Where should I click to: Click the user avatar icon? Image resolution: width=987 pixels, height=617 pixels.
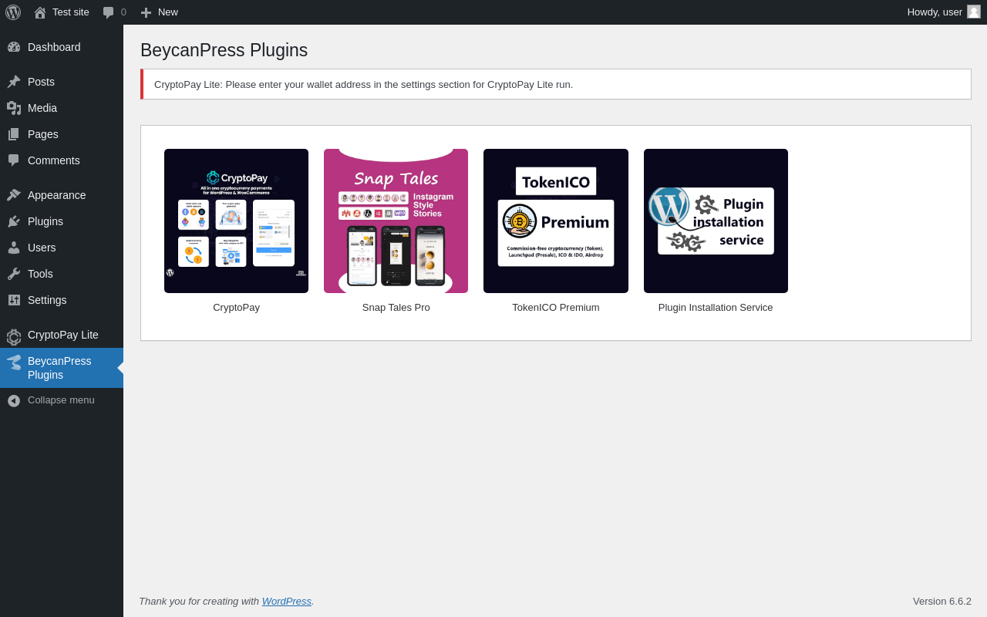tap(974, 12)
